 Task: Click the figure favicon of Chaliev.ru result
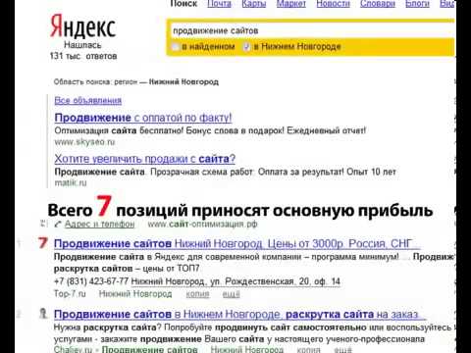(43, 314)
